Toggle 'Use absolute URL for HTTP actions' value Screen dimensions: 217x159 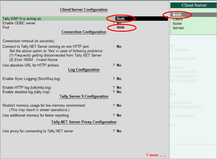119,65
